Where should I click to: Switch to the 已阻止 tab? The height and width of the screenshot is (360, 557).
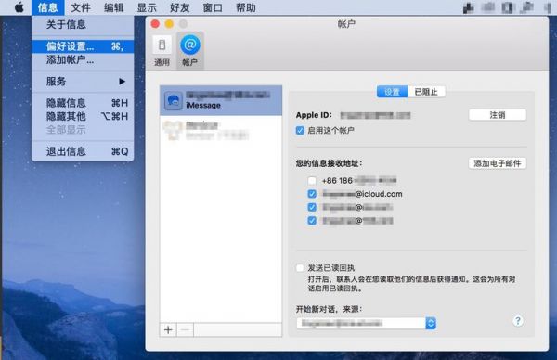tap(426, 92)
